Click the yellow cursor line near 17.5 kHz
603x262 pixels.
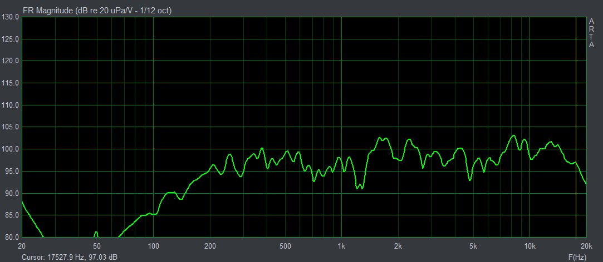click(576, 111)
